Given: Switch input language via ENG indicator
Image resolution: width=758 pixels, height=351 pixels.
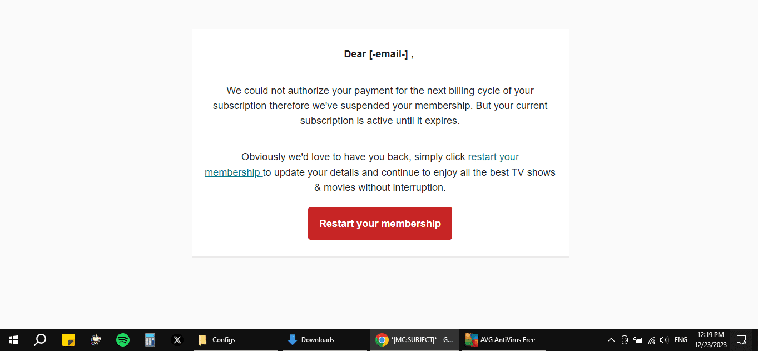Looking at the screenshot, I should 681,340.
